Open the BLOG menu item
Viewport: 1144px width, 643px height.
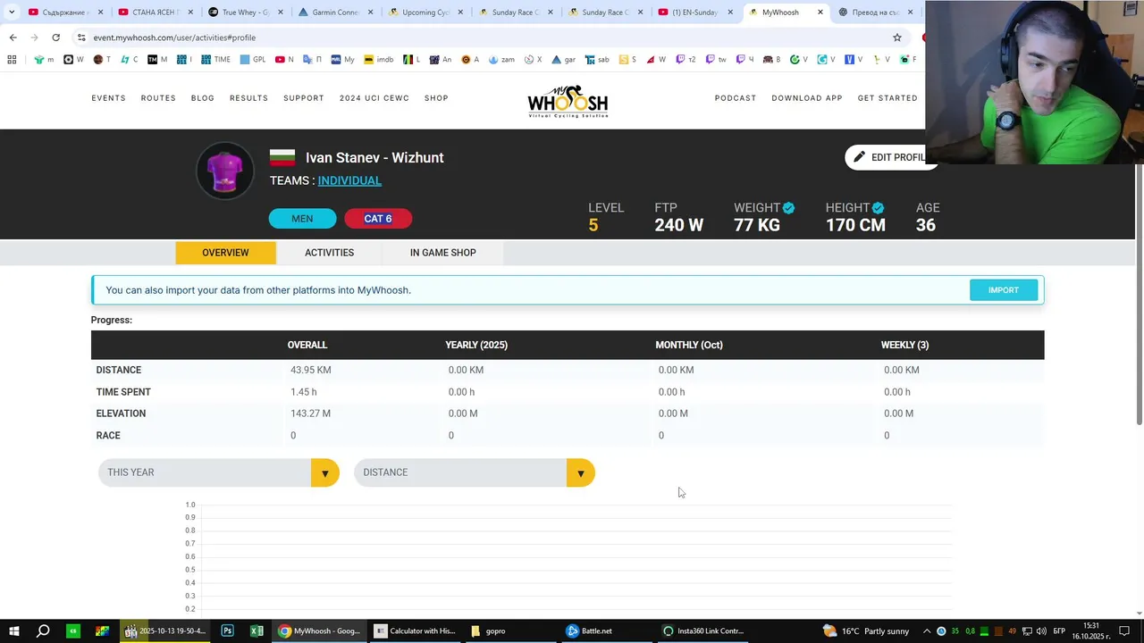pos(203,98)
